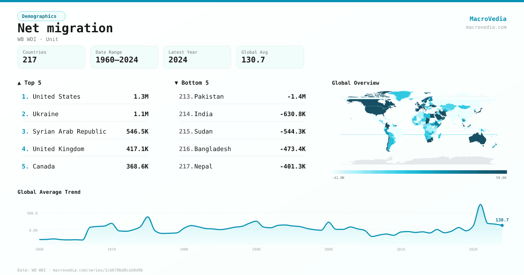Select the Date Range 1960–2024 card
The width and height of the screenshot is (524, 275).
(124, 57)
